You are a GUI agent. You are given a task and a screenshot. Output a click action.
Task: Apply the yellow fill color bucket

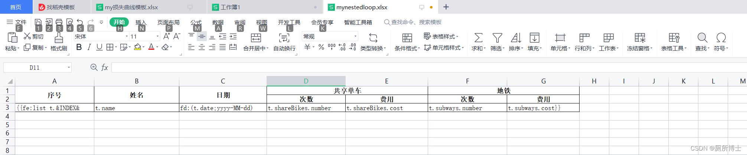click(x=137, y=47)
